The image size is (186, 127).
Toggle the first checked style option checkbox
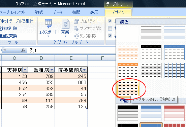[x=110, y=21]
